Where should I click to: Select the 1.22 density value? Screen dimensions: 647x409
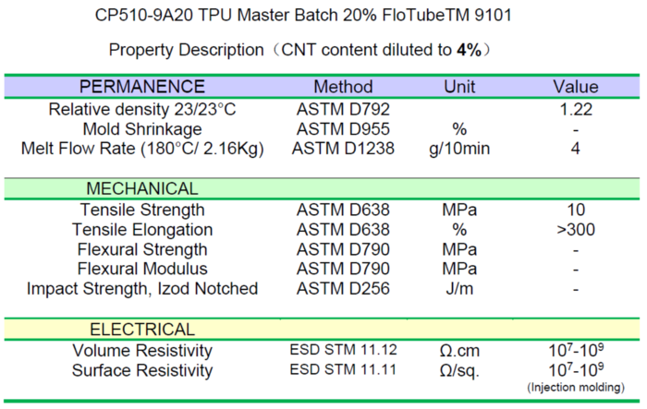pyautogui.click(x=576, y=109)
